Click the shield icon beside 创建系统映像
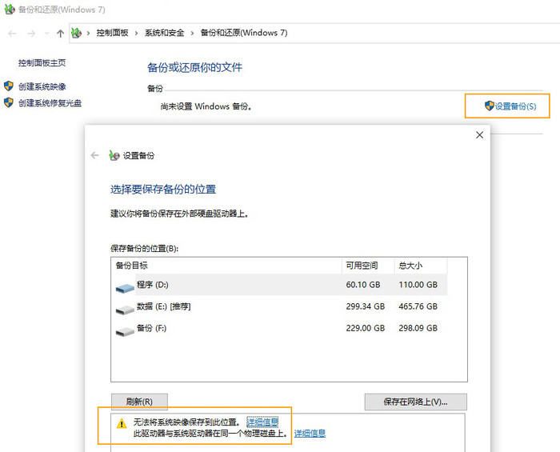The height and width of the screenshot is (452, 560). [x=9, y=86]
